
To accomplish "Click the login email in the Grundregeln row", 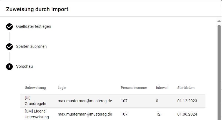I will (85, 101).
